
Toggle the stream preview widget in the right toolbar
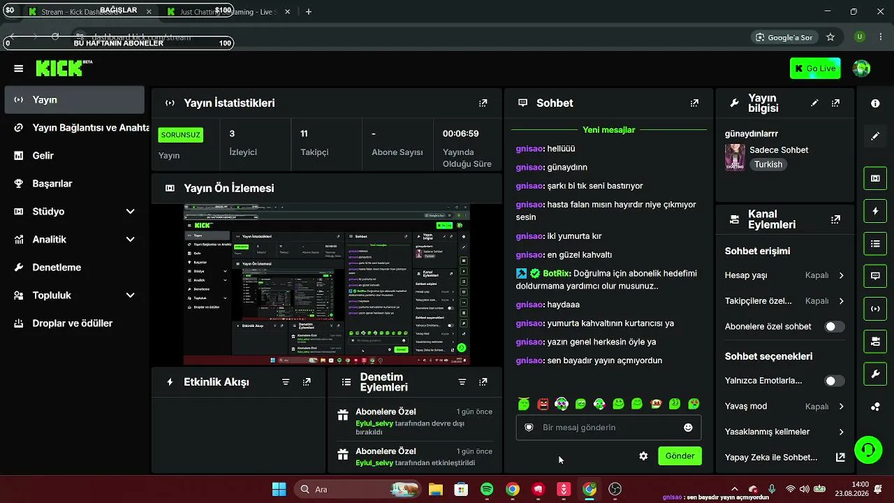[875, 178]
